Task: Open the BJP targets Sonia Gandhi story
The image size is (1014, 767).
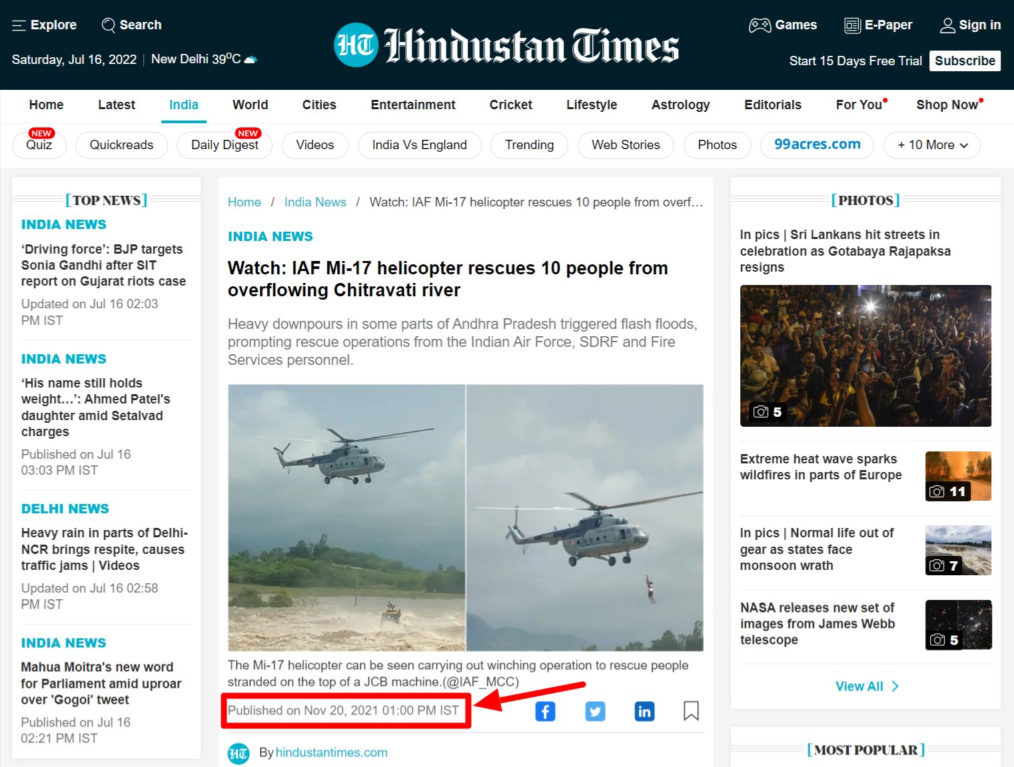Action: point(103,265)
